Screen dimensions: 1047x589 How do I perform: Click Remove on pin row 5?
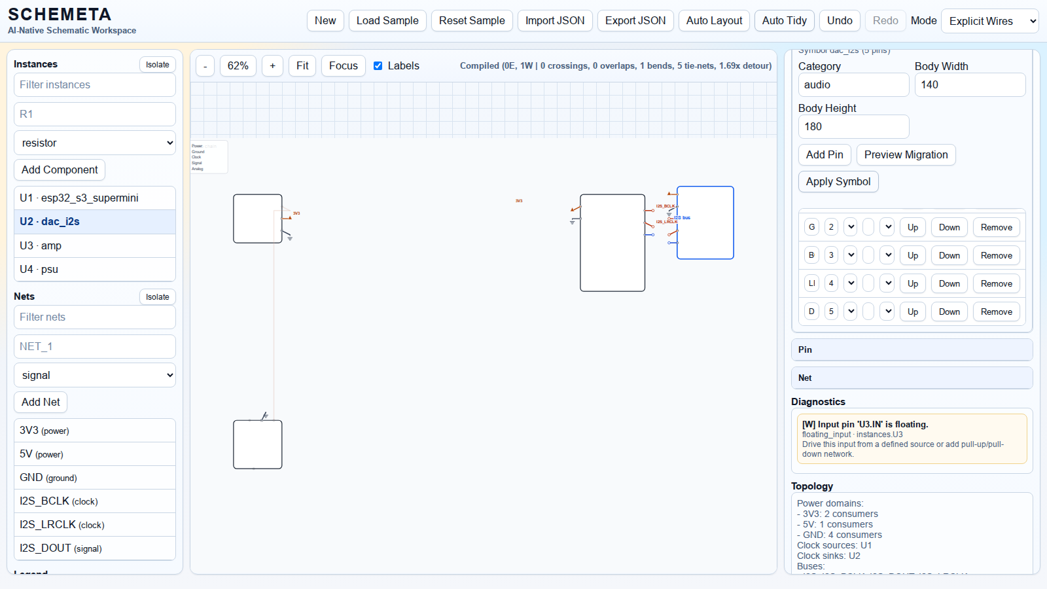point(996,312)
